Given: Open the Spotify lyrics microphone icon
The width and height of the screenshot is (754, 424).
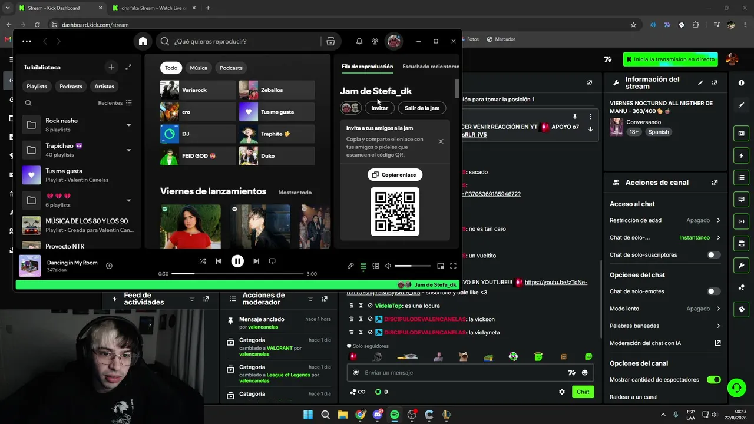Looking at the screenshot, I should tap(350, 266).
